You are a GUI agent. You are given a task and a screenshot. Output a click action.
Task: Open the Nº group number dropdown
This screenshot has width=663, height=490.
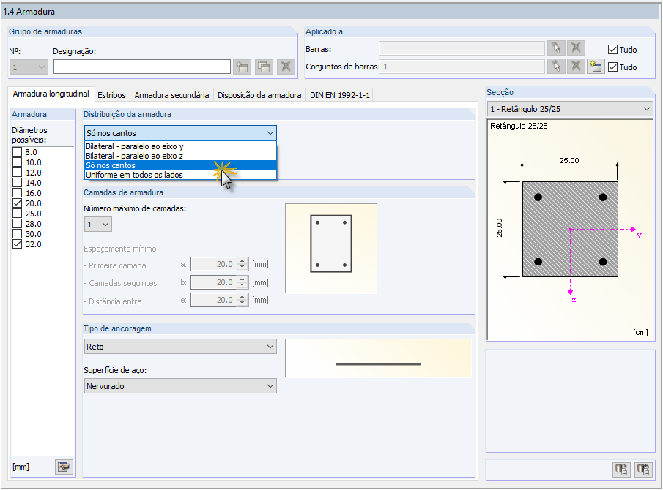pos(29,67)
